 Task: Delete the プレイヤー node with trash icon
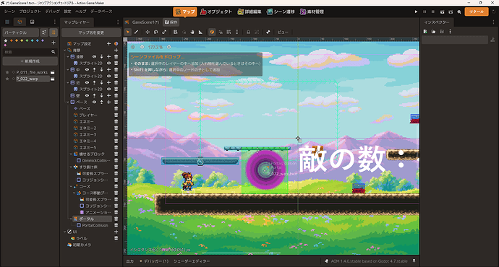(x=116, y=115)
